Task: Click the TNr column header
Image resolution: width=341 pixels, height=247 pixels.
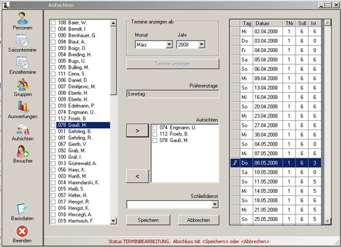Action: (x=289, y=23)
